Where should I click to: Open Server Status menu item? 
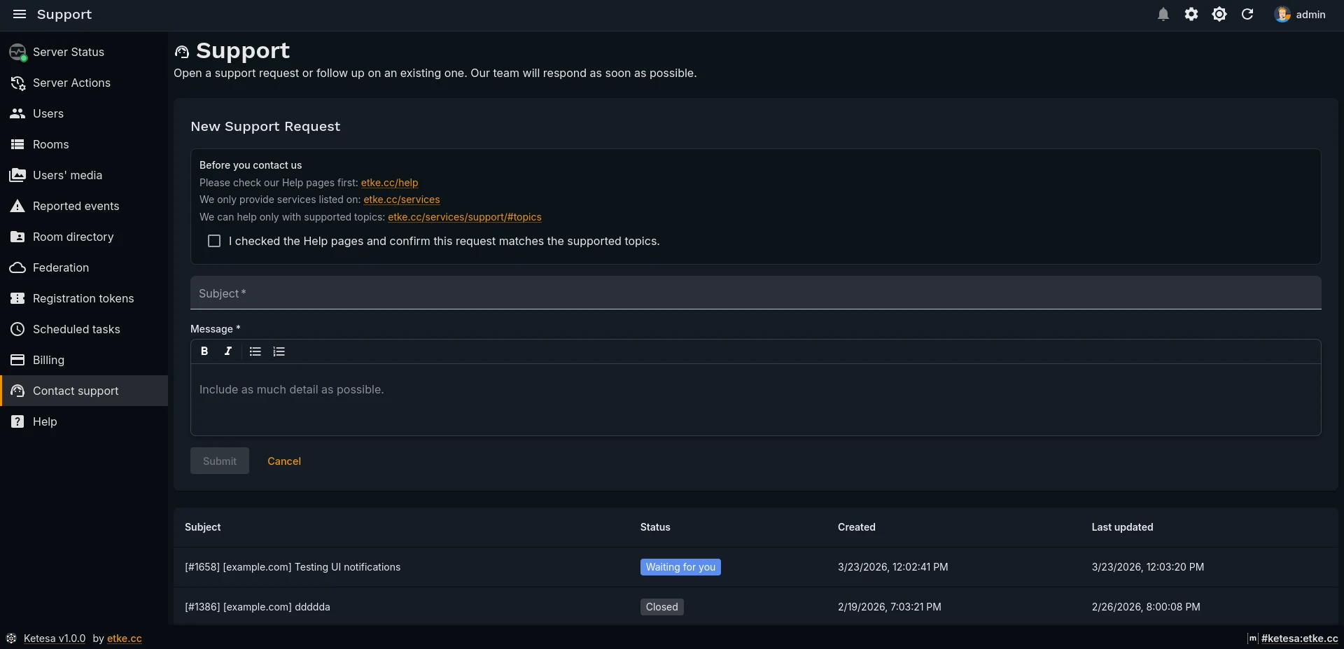(x=84, y=52)
